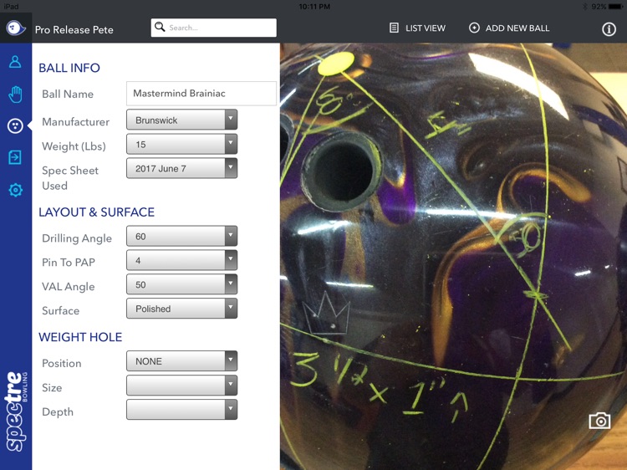Click the BALL INFO heading
The image size is (627, 470).
[69, 68]
